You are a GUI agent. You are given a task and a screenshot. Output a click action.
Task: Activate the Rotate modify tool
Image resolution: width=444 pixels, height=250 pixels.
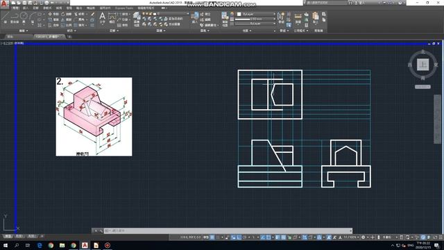click(66, 14)
